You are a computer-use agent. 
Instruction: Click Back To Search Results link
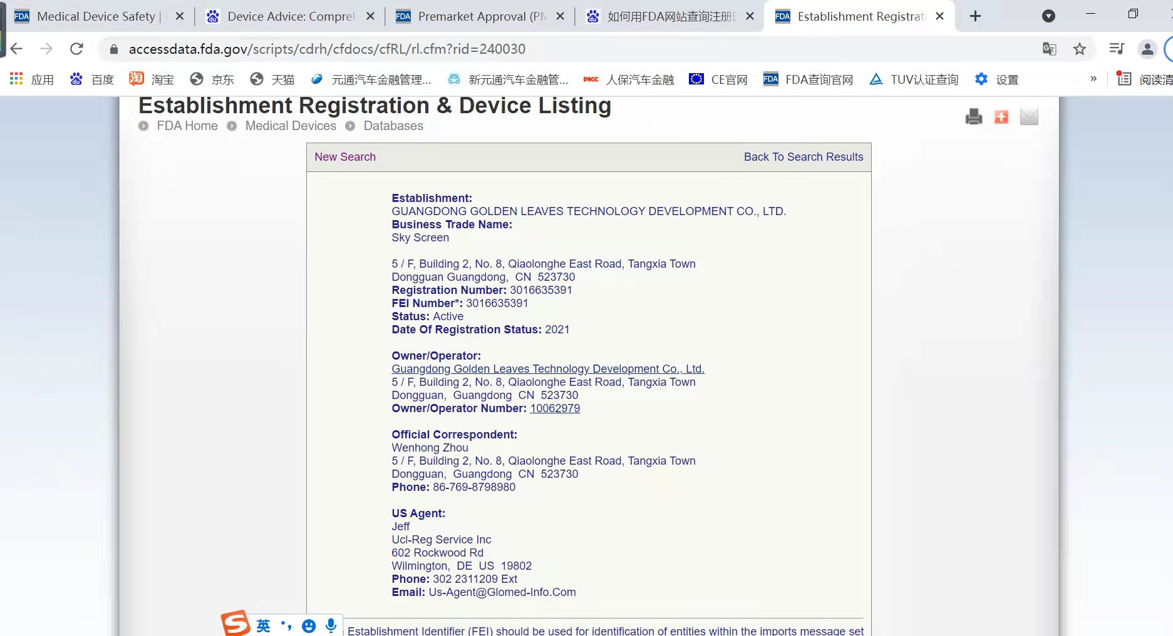(803, 157)
